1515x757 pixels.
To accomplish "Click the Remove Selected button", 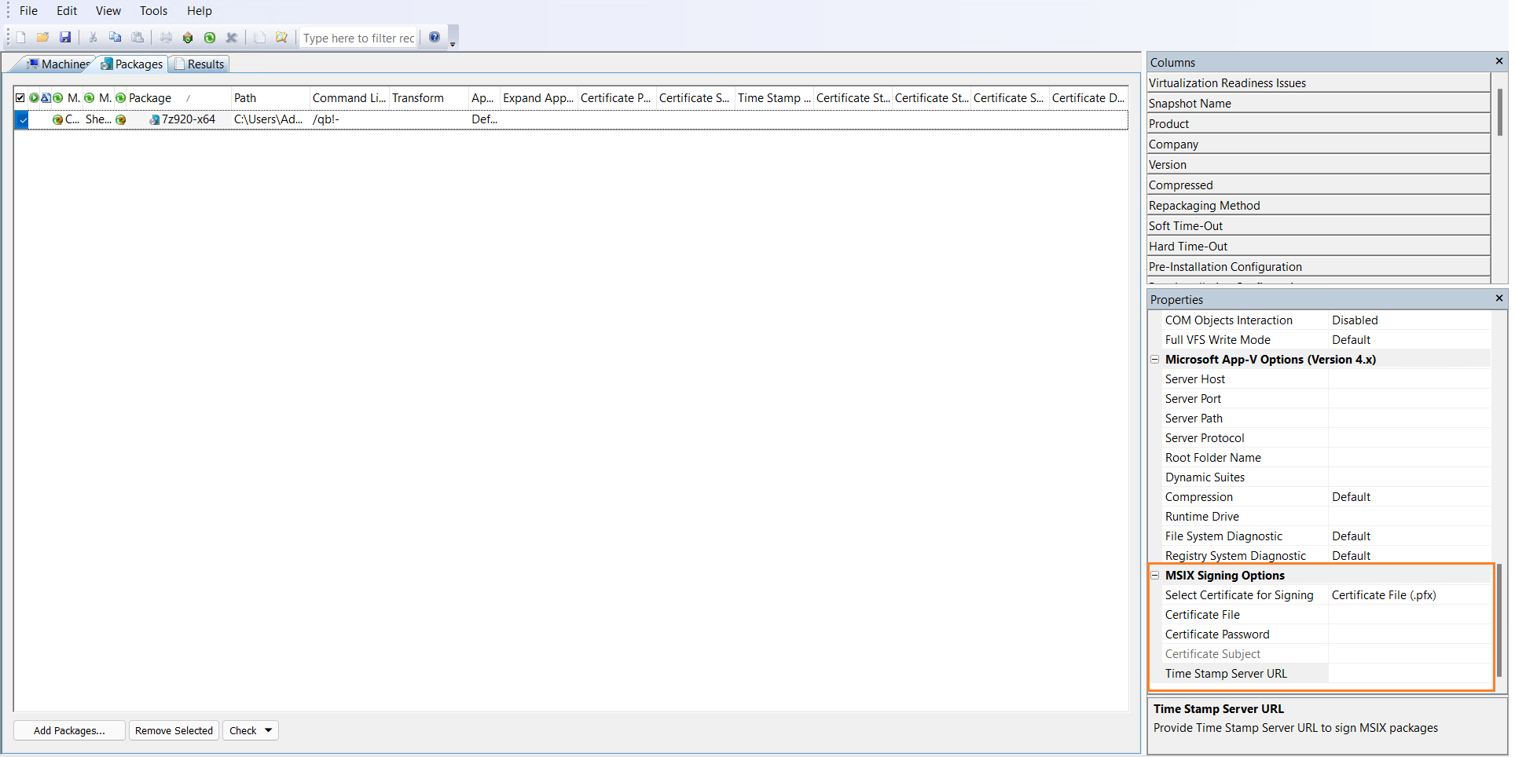I will pos(174,730).
